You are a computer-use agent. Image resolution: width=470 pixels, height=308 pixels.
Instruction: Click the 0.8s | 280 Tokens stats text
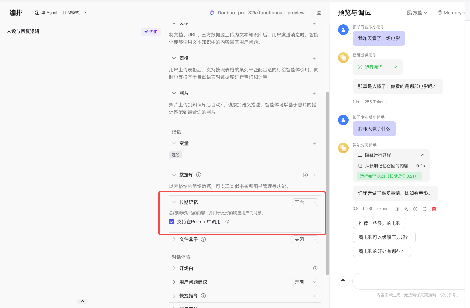point(370,209)
